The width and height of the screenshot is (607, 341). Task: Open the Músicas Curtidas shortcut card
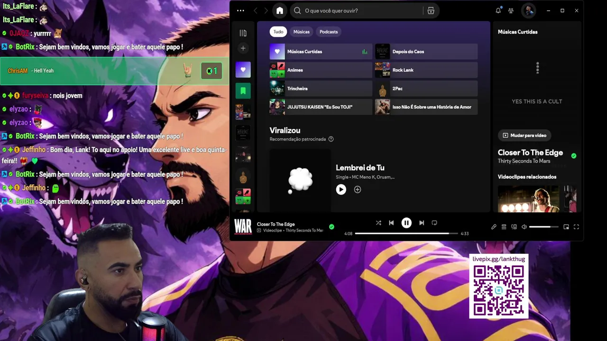(x=321, y=52)
